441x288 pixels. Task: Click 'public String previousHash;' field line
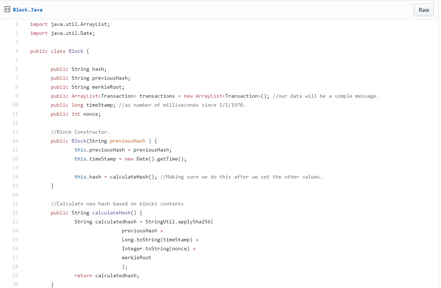tap(91, 78)
